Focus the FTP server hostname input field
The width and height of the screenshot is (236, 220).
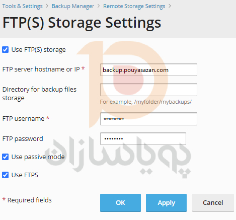pos(148,70)
